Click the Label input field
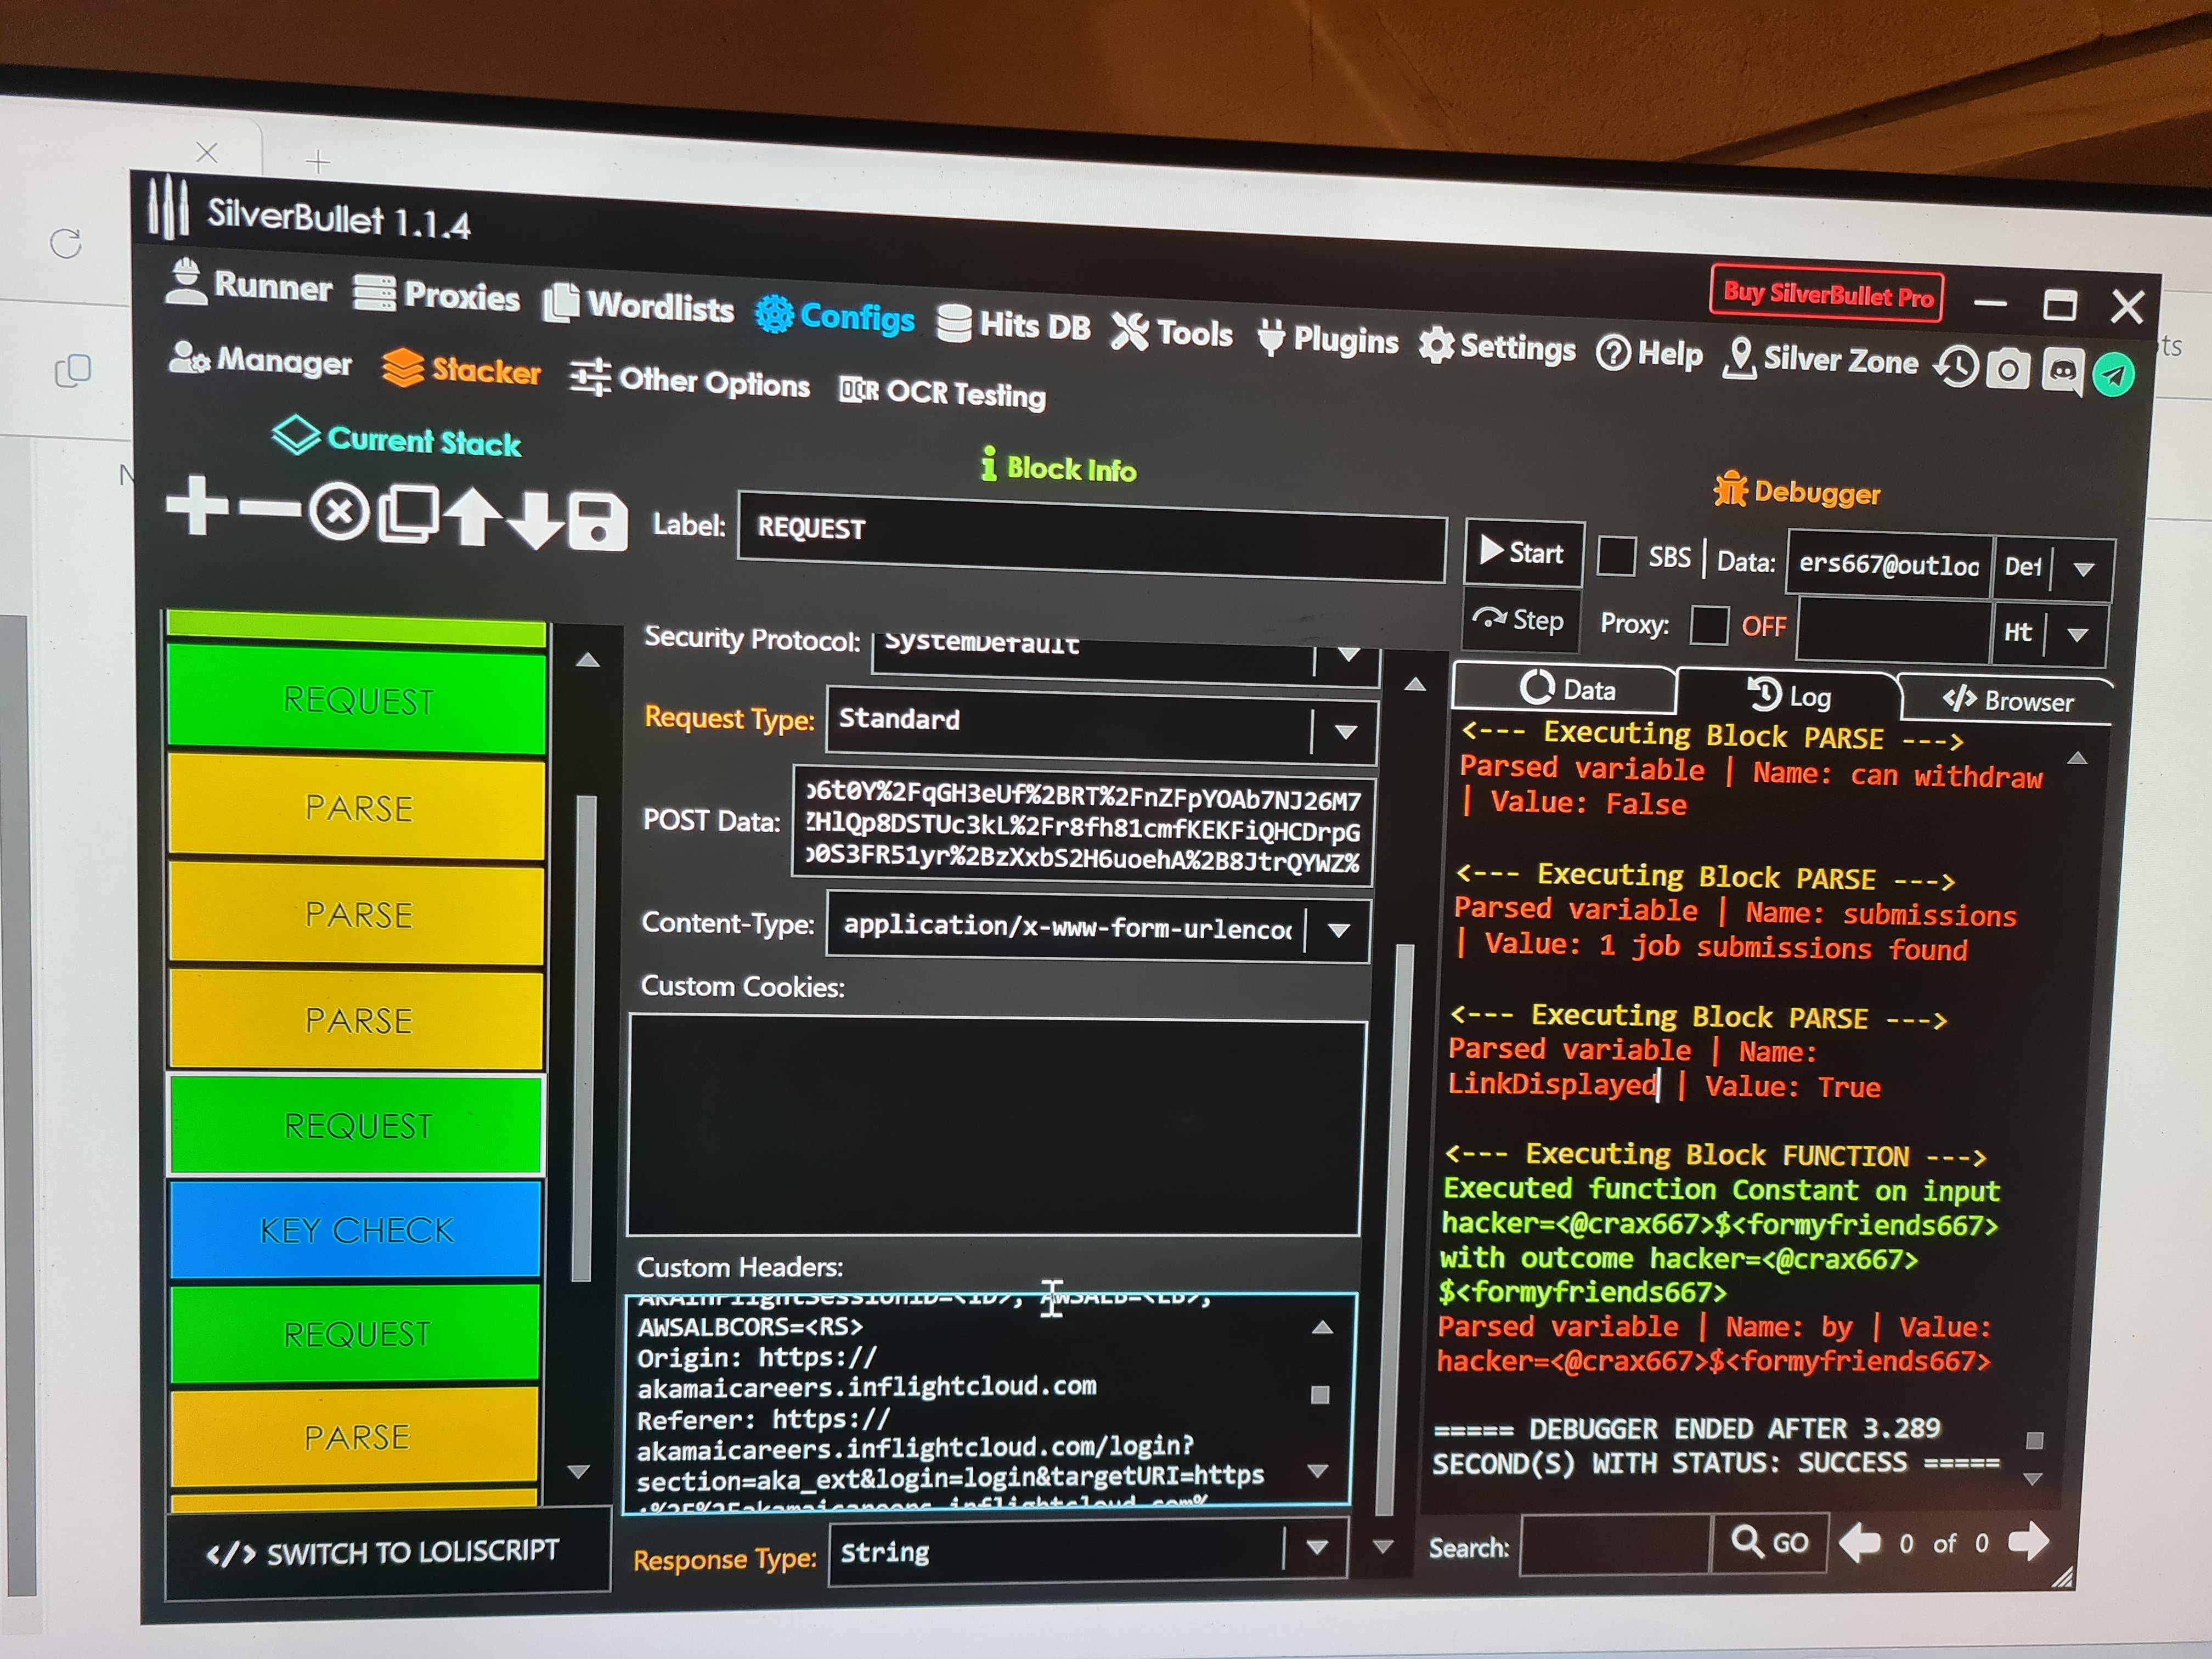 (1092, 538)
